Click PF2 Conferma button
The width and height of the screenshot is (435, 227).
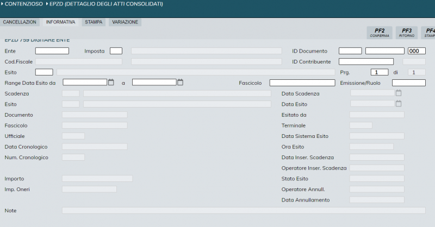pyautogui.click(x=380, y=33)
